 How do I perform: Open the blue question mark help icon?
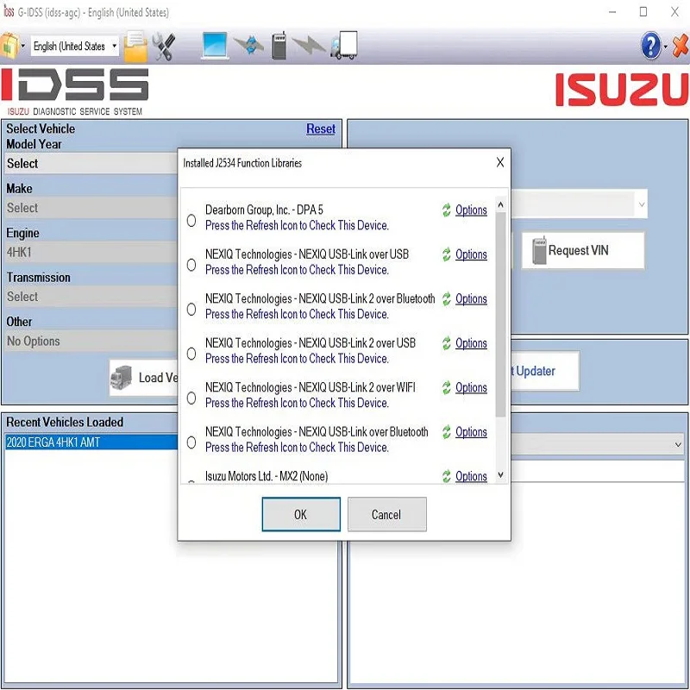point(650,46)
